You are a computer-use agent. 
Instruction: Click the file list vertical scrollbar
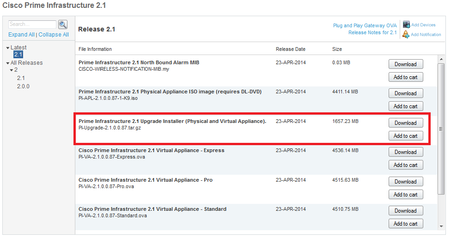[441, 129]
